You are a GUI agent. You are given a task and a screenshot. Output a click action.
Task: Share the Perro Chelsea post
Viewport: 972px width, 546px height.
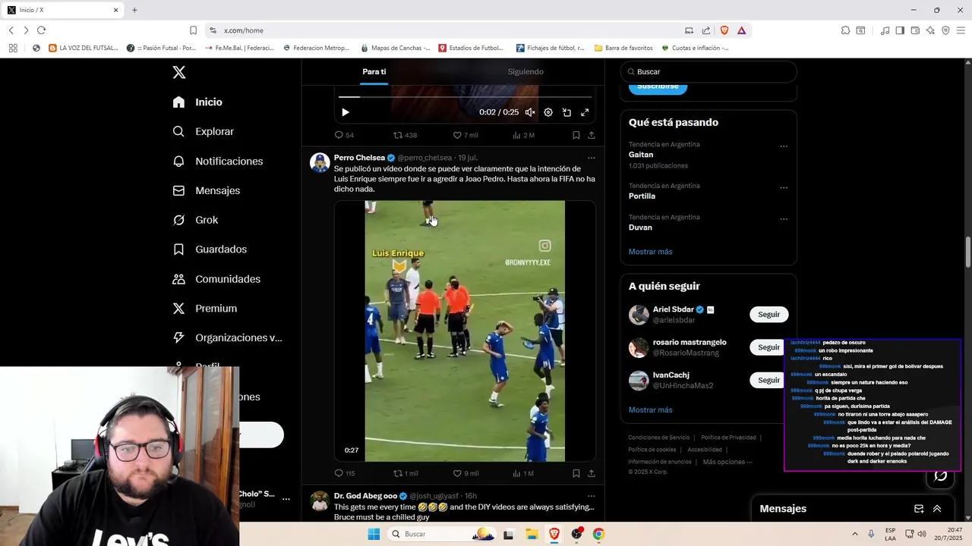[592, 473]
